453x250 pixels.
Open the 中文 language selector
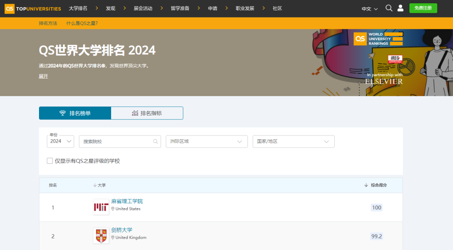[370, 9]
